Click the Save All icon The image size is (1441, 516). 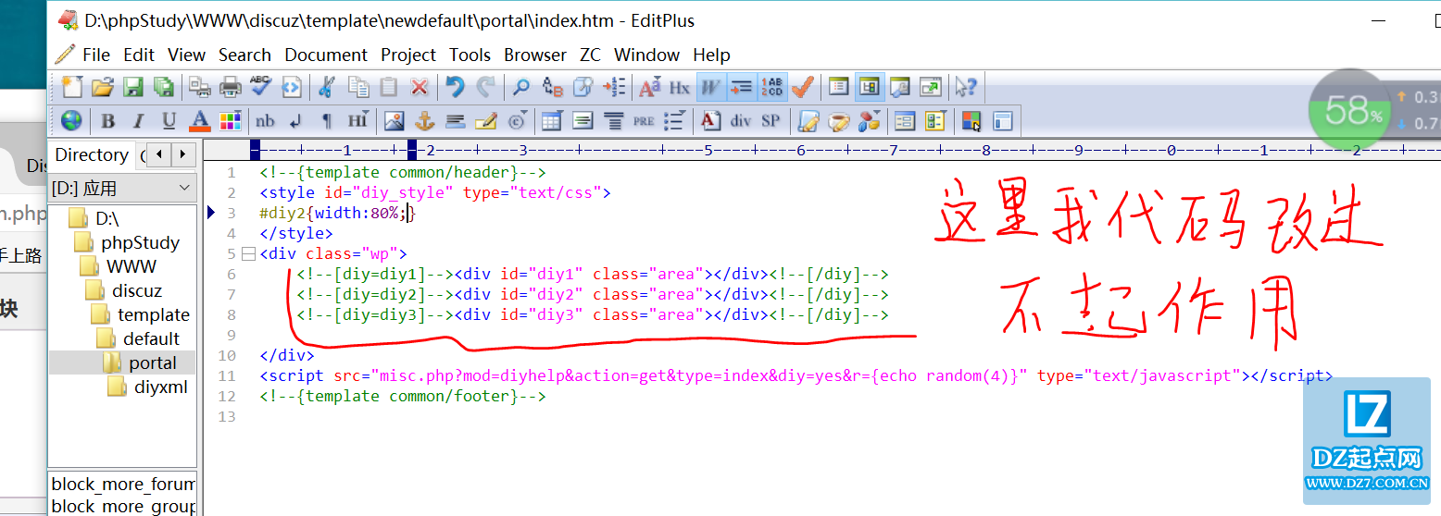[164, 87]
